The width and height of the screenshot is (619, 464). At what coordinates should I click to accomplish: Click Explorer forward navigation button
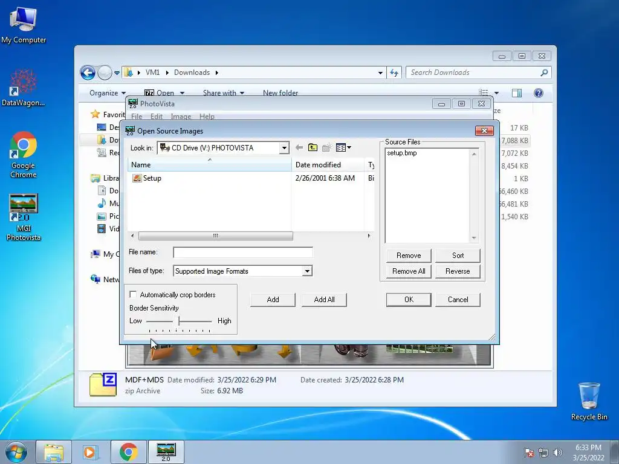(104, 72)
